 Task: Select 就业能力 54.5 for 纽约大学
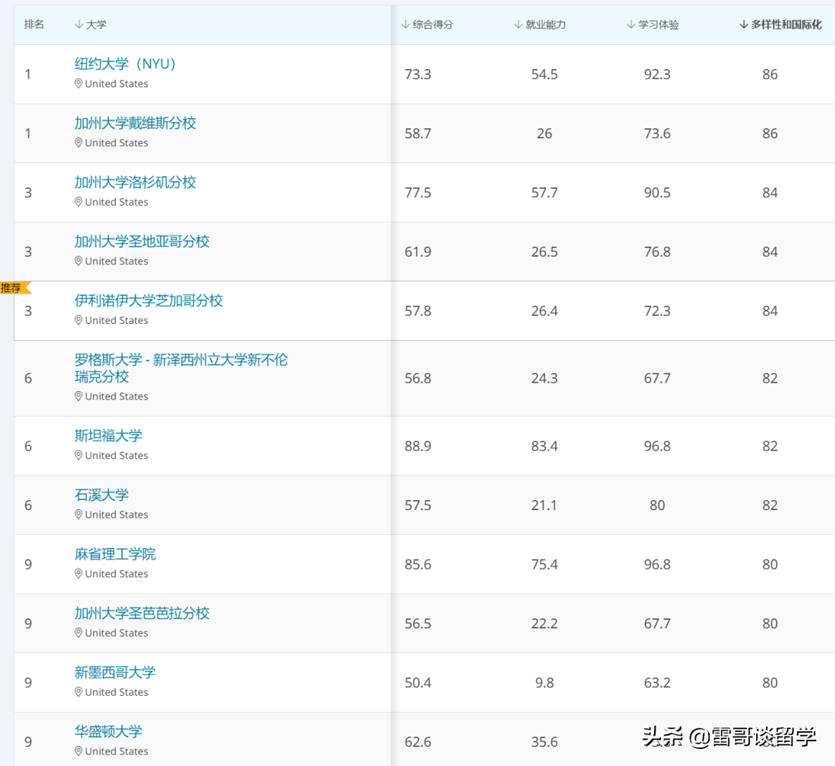544,74
